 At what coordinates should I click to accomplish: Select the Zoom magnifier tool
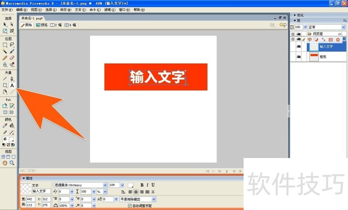click(x=12, y=163)
